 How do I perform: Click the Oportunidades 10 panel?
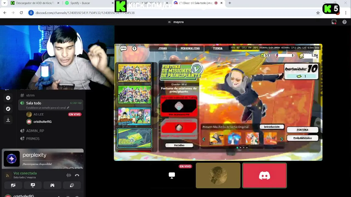tap(301, 71)
